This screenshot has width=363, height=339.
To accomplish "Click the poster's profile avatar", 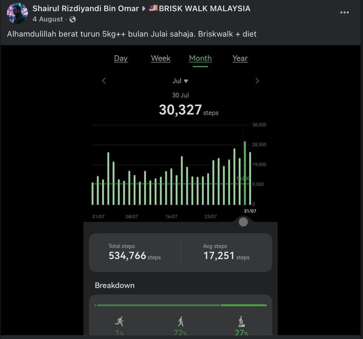I will pos(17,13).
